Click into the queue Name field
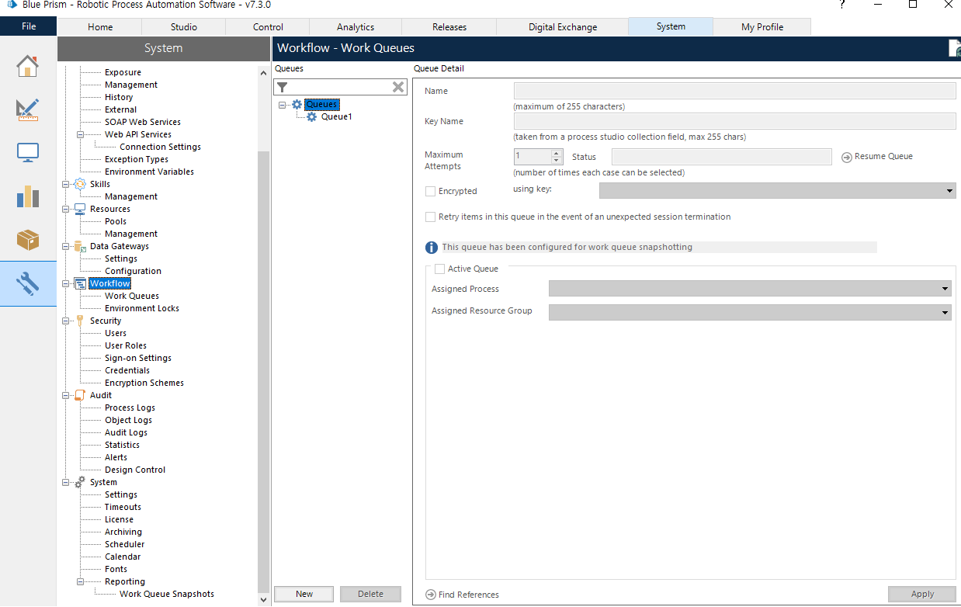This screenshot has height=607, width=961. coord(734,91)
